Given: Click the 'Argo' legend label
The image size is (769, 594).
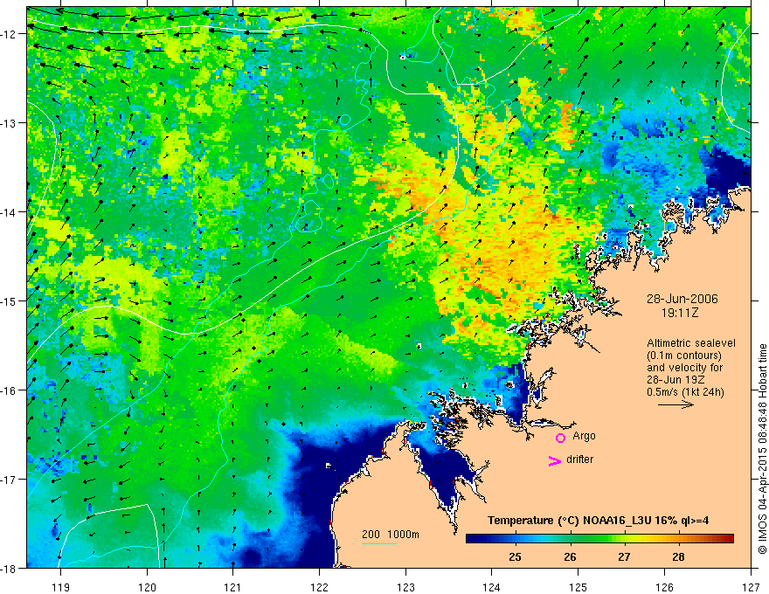Looking at the screenshot, I should click(584, 436).
